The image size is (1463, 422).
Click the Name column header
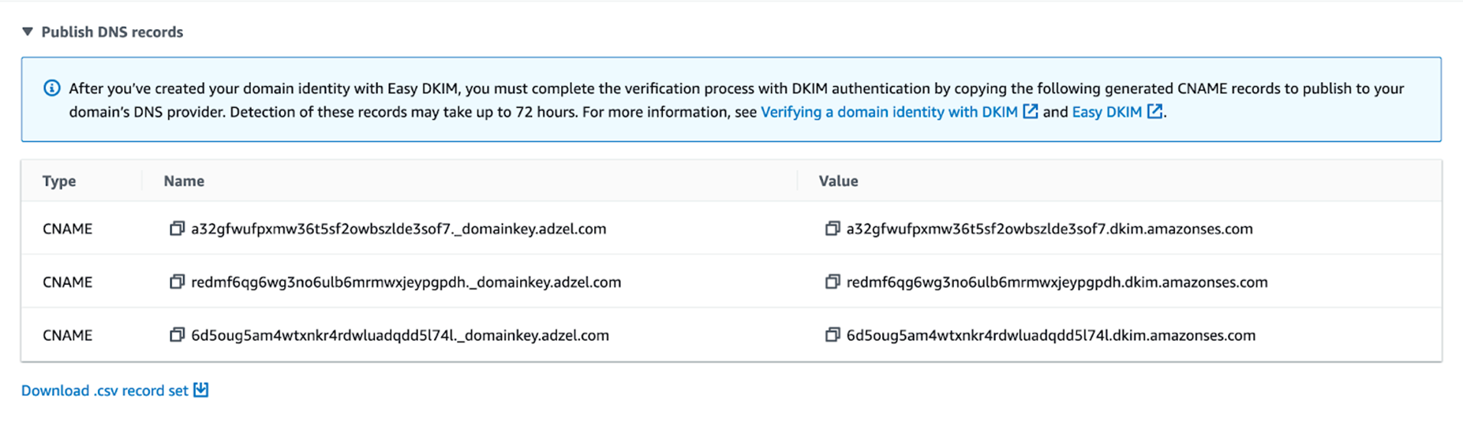pyautogui.click(x=184, y=181)
